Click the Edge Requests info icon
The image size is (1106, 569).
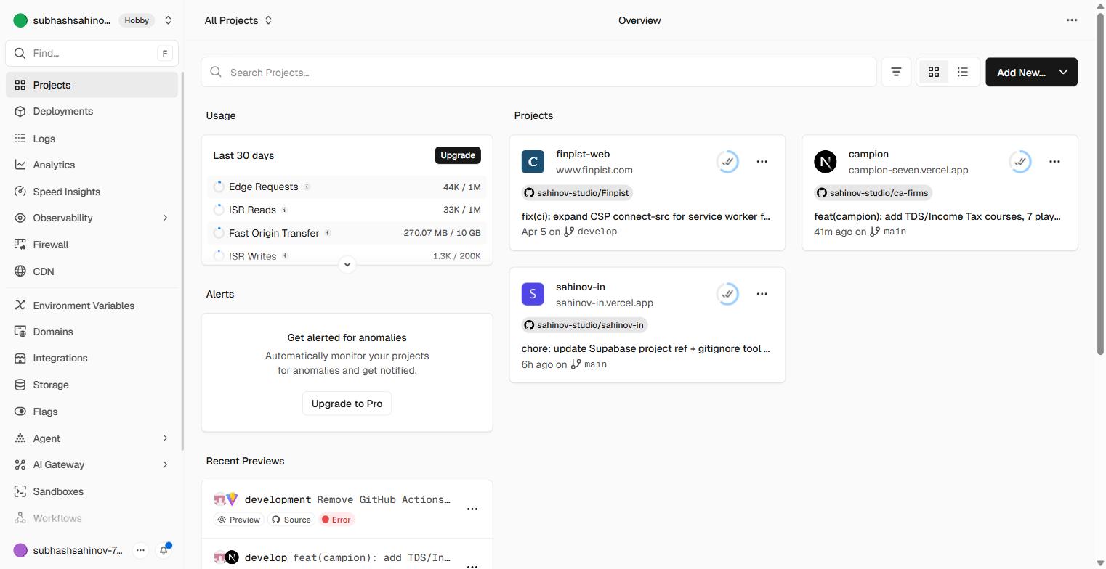pyautogui.click(x=307, y=187)
